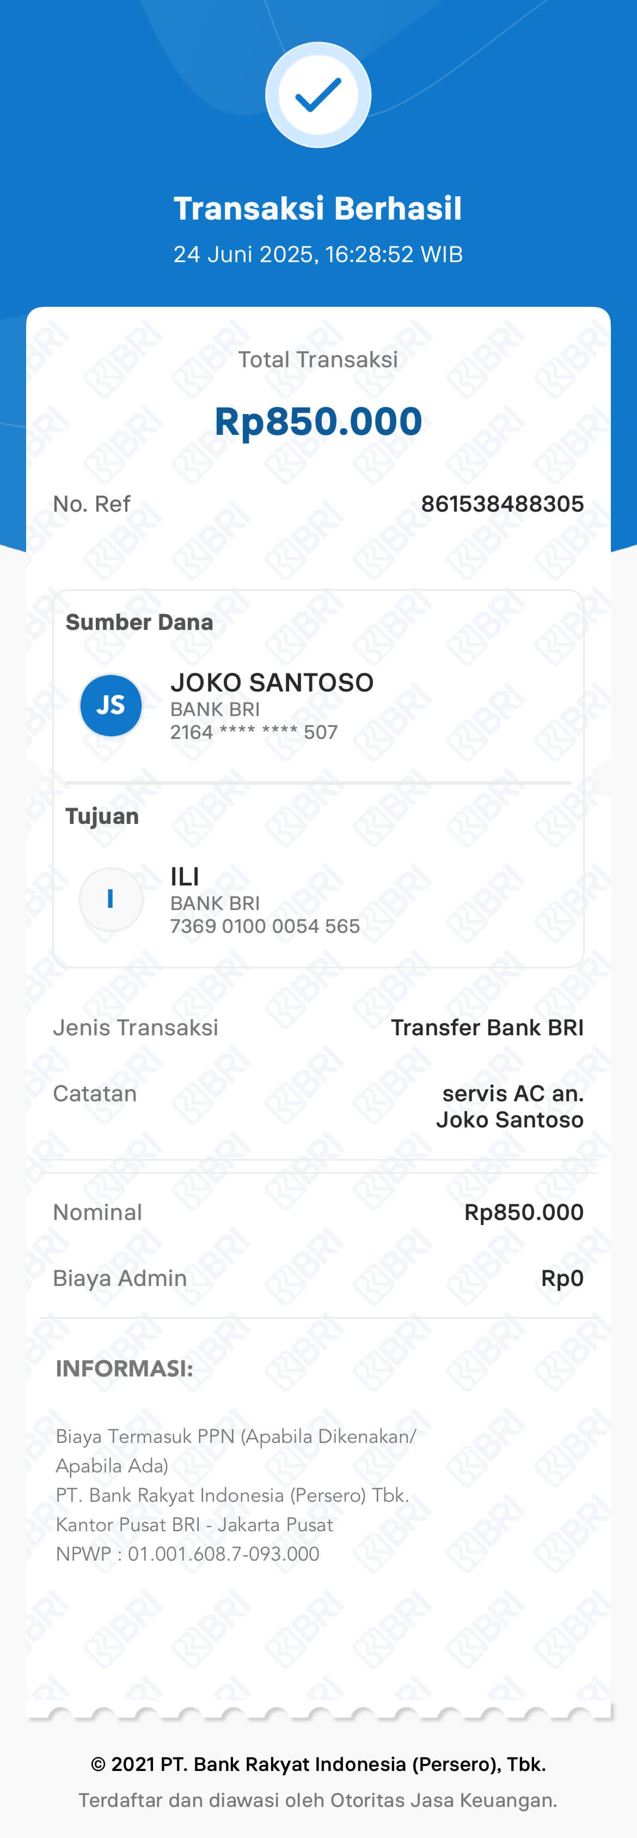
Task: Select the Transaksi Berhasil heading
Action: click(x=318, y=208)
